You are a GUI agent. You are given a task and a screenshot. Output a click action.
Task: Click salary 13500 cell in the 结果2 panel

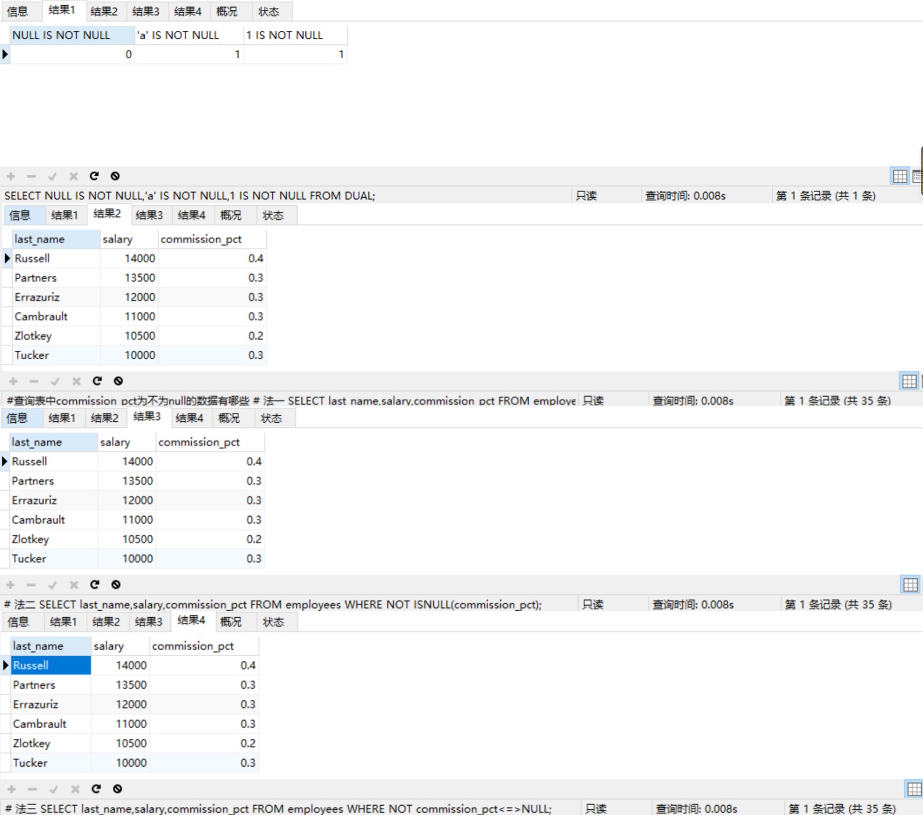129,278
